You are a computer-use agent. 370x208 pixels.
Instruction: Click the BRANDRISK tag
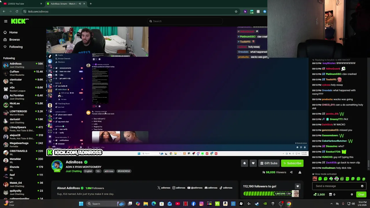(124, 171)
